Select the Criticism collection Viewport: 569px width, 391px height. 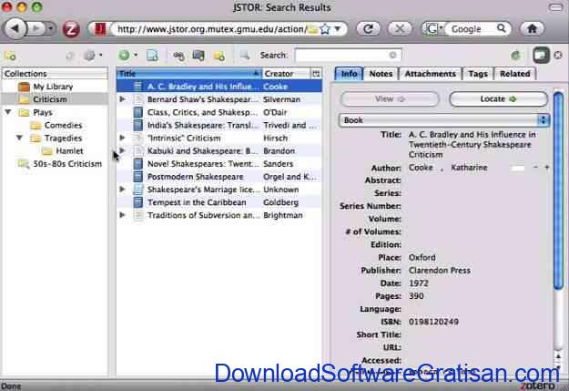tap(50, 99)
